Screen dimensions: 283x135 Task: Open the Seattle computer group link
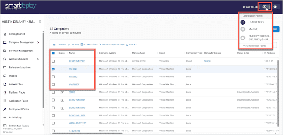tap(207, 61)
